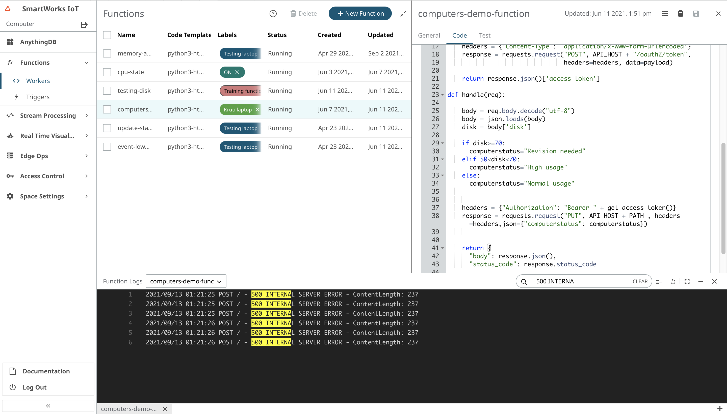
Task: Click the log search input containing 500 INTERNA
Action: click(x=569, y=281)
